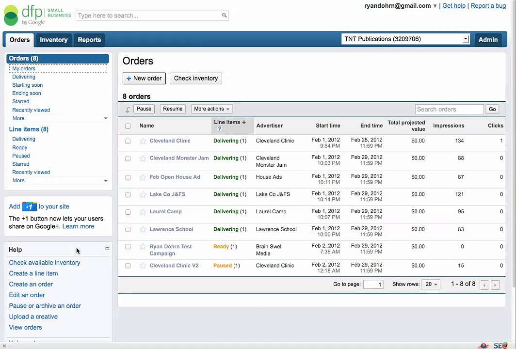Screen dimensions: 516x349
Task: Collapse the Help panel minimize icon
Action: (x=107, y=248)
